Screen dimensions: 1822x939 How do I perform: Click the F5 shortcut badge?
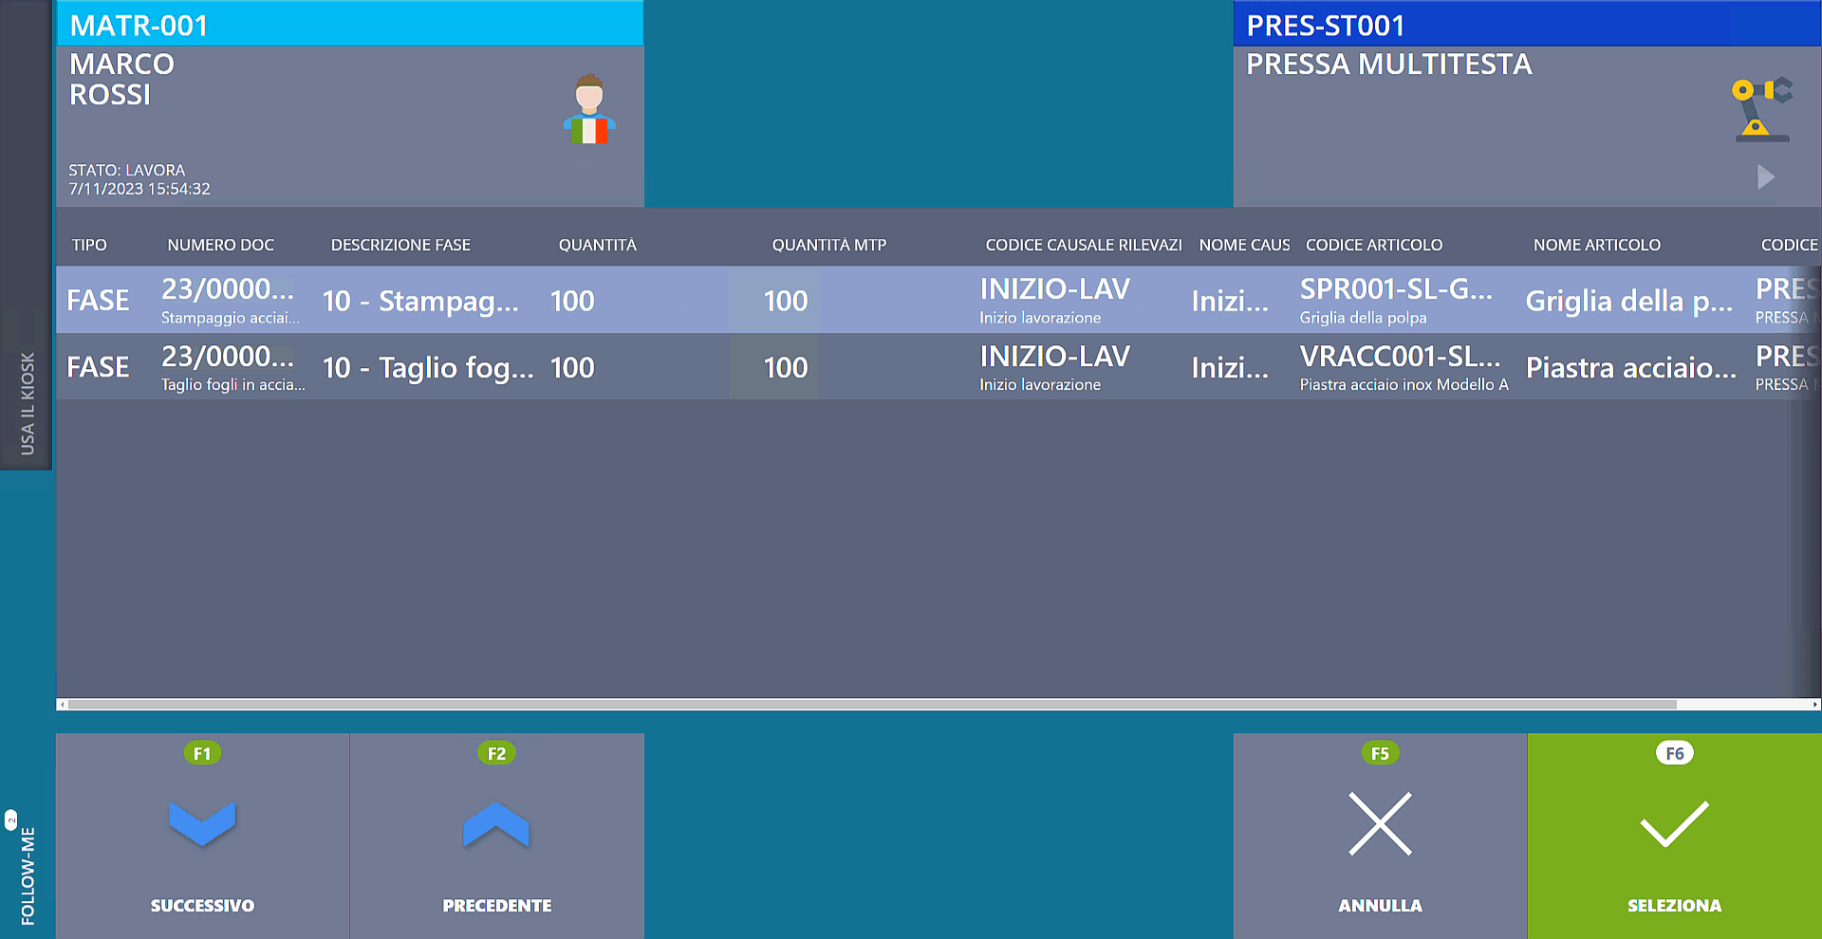click(x=1380, y=753)
